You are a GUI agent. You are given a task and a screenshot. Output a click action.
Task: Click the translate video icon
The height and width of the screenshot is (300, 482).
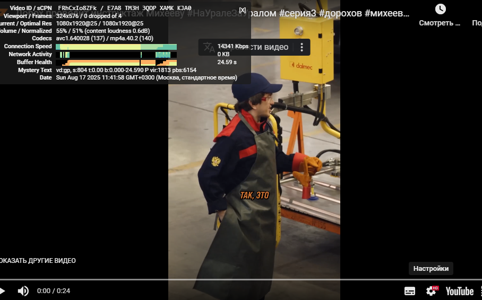[209, 47]
